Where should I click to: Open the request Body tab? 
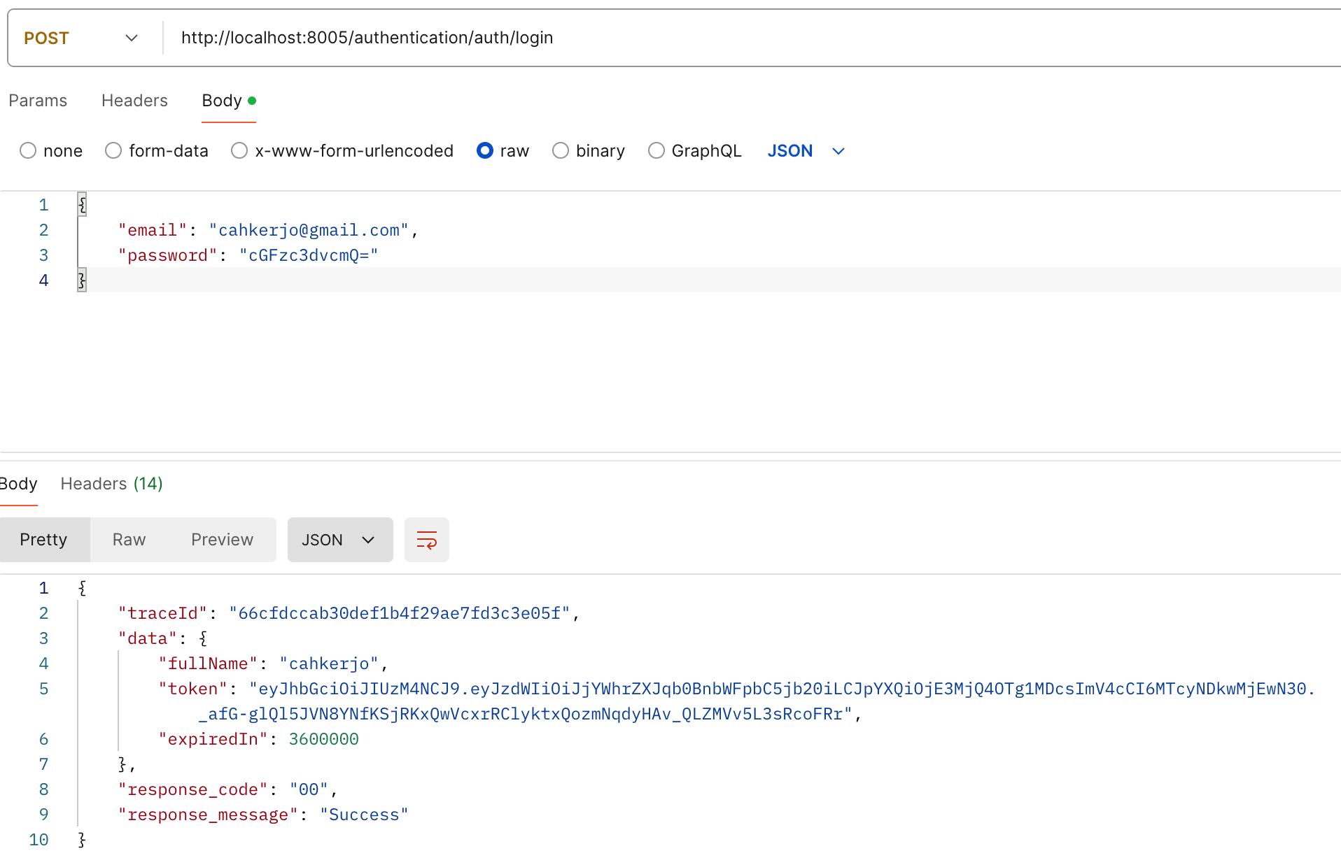coord(228,101)
